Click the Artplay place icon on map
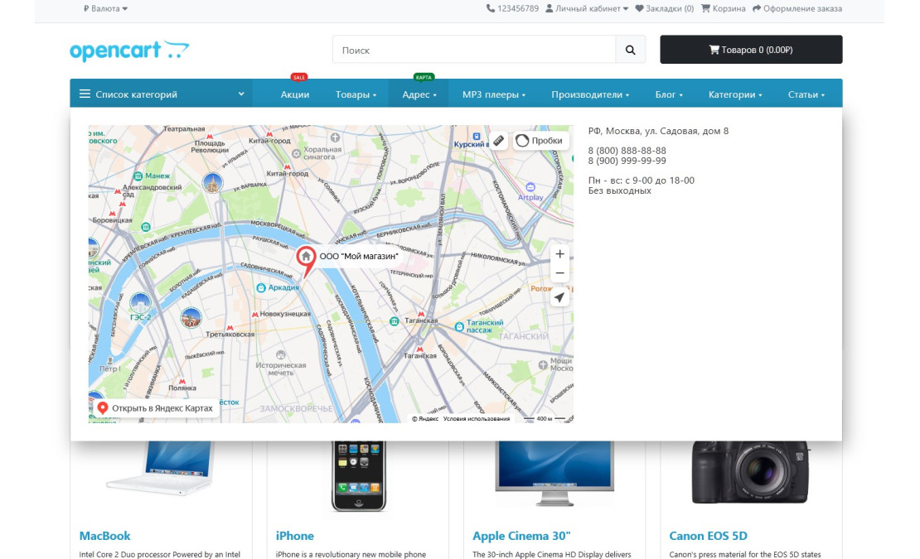This screenshot has height=559, width=920. pos(530,187)
